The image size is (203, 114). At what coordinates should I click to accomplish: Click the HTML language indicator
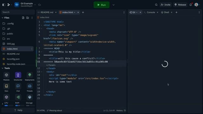41,111
